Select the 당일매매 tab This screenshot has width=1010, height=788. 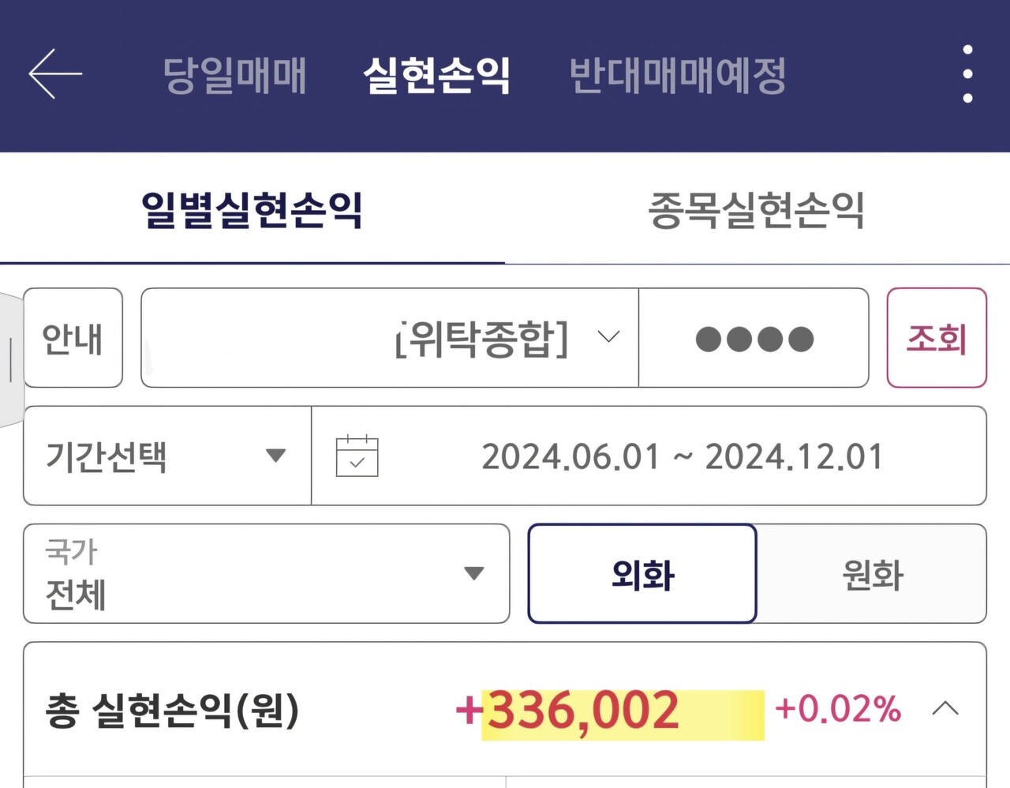click(234, 75)
